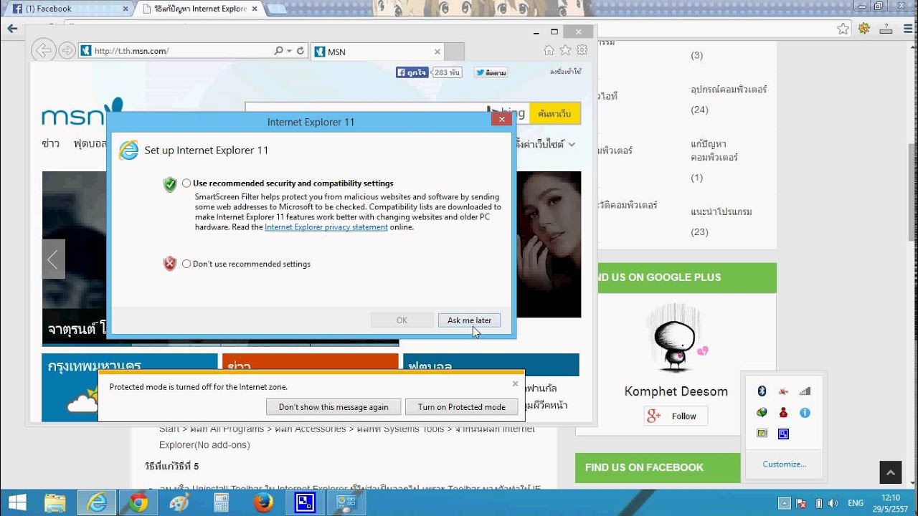This screenshot has height=516, width=918.
Task: Click the ENG language indicator
Action: [856, 503]
